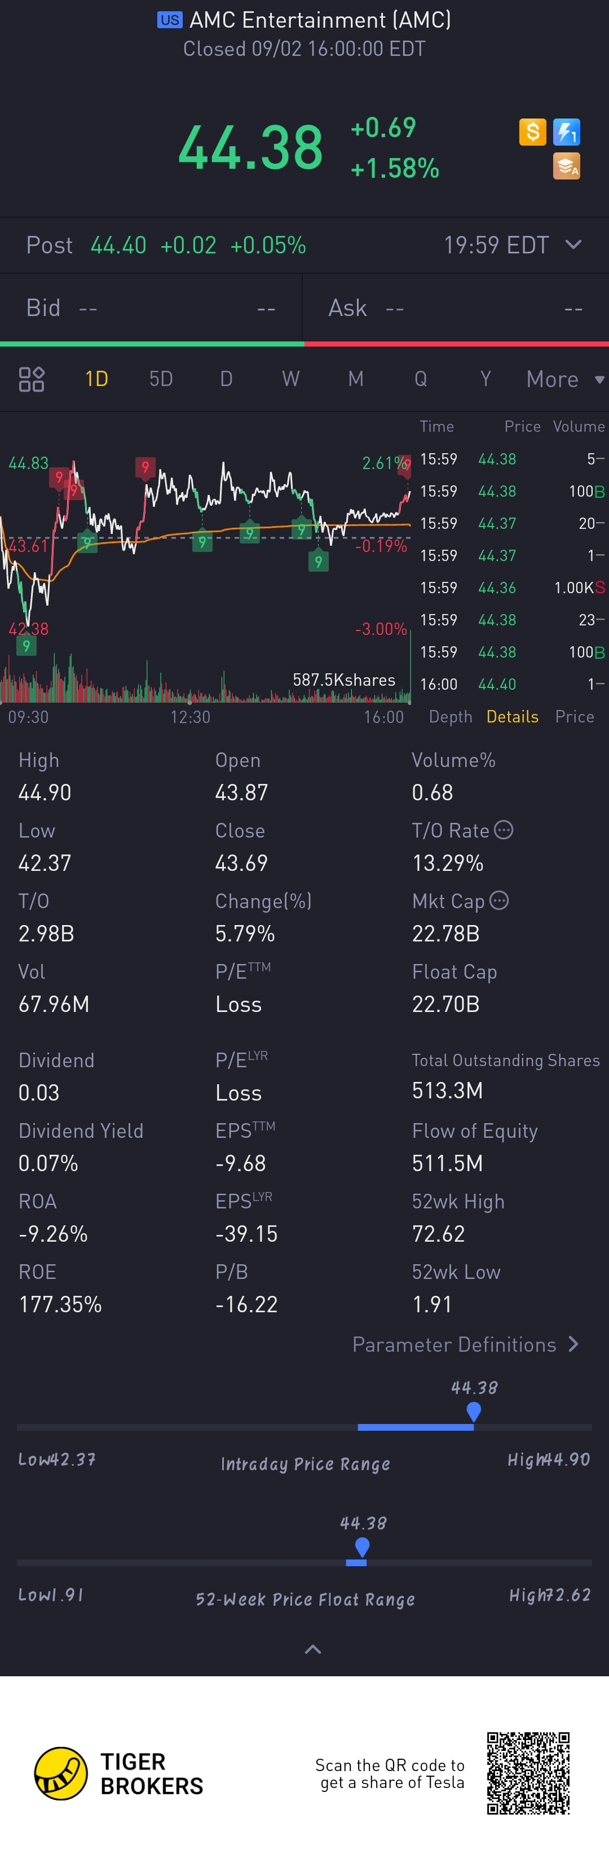Switch to the M monthly chart tab

click(x=356, y=379)
